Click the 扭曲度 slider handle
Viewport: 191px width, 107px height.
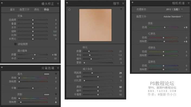click(33, 20)
